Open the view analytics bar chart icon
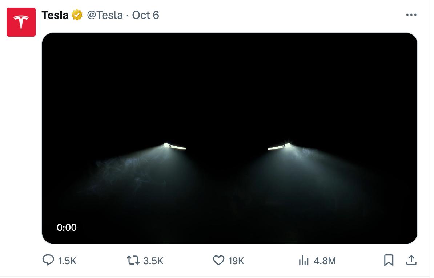This screenshot has height=278, width=434. coord(304,260)
